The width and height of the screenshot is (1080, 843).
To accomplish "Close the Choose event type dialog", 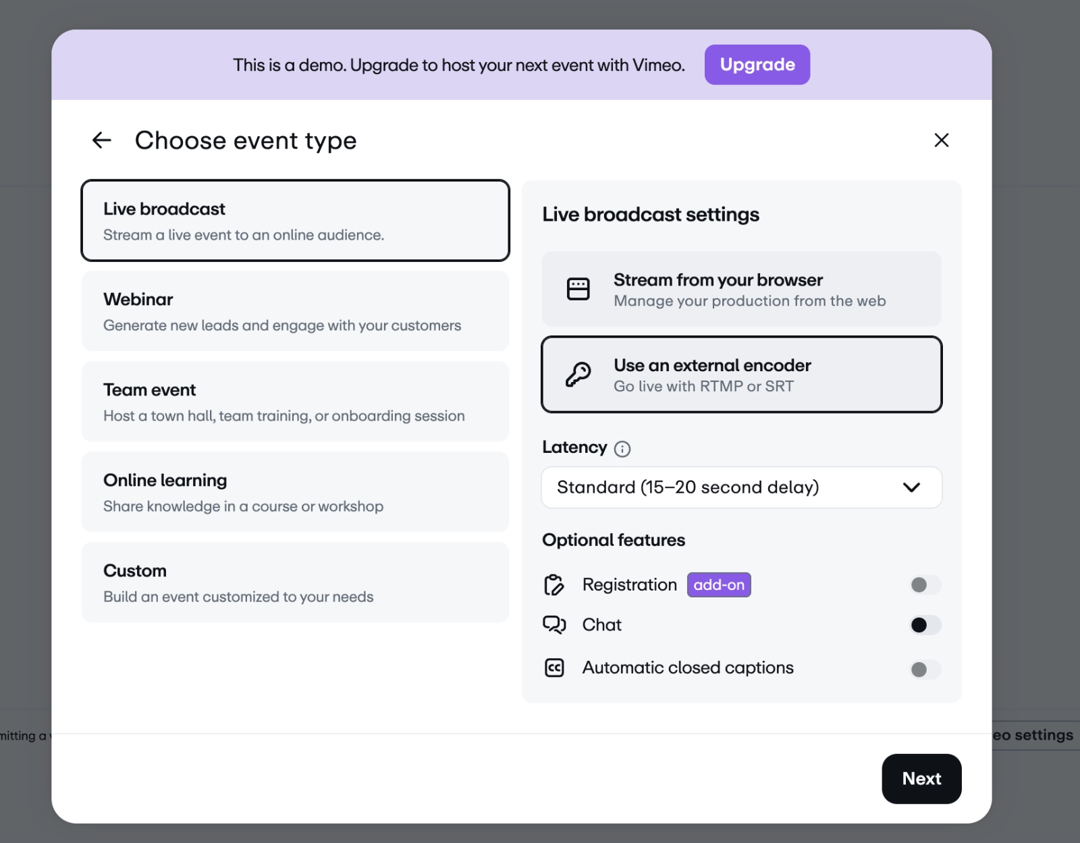I will click(941, 140).
